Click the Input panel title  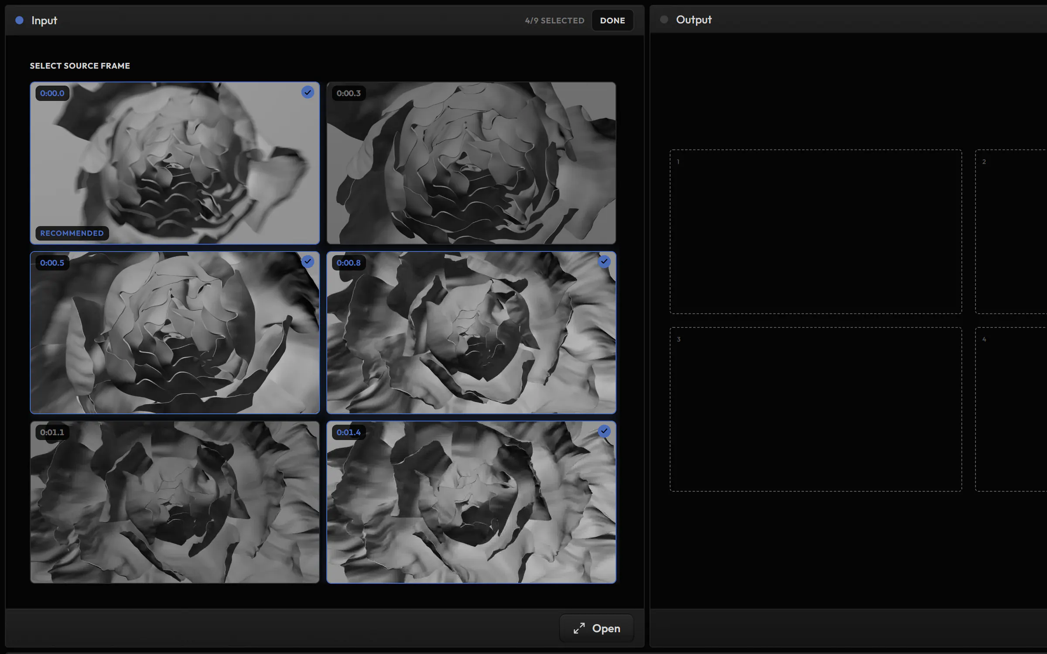pyautogui.click(x=44, y=20)
